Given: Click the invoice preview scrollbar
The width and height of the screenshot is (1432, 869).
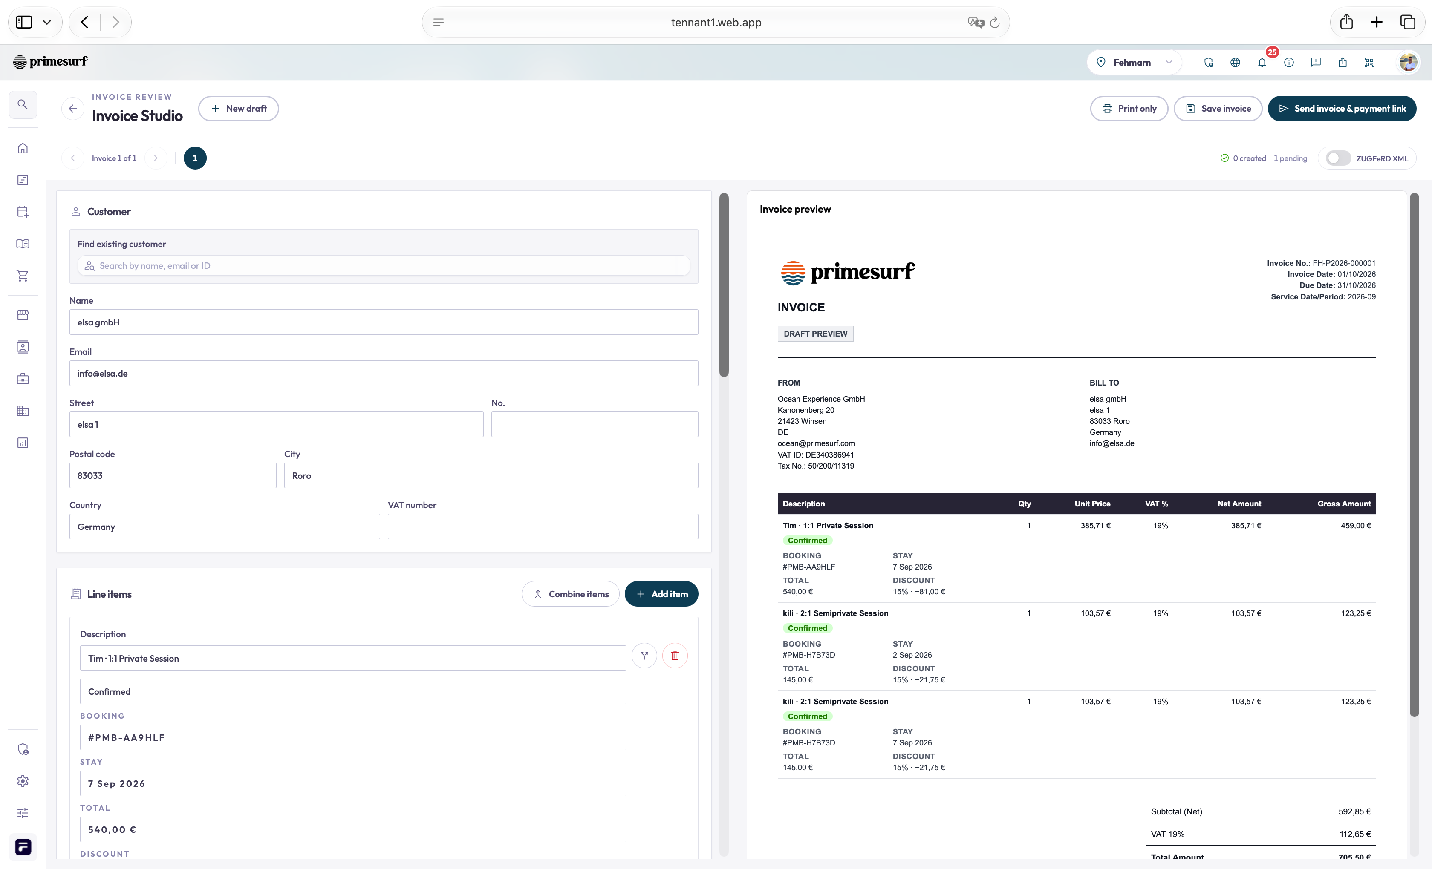Looking at the screenshot, I should (x=1414, y=455).
